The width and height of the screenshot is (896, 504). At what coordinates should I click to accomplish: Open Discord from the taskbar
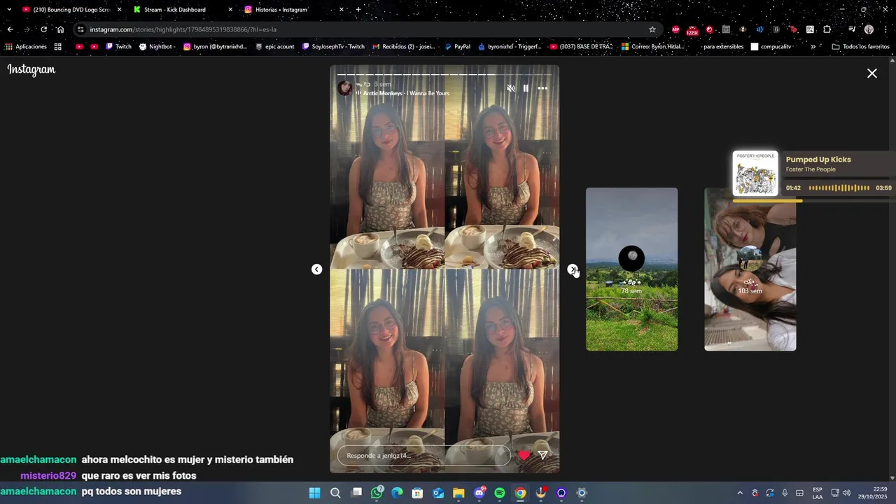(x=479, y=493)
